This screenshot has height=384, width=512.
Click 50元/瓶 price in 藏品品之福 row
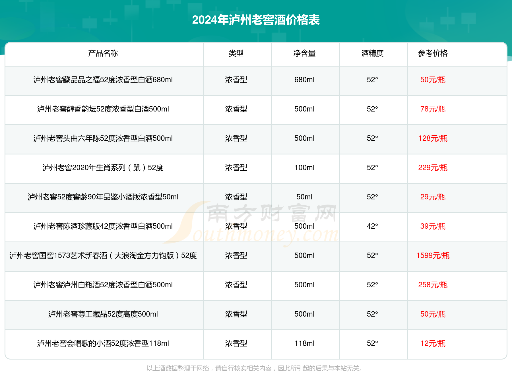433,80
